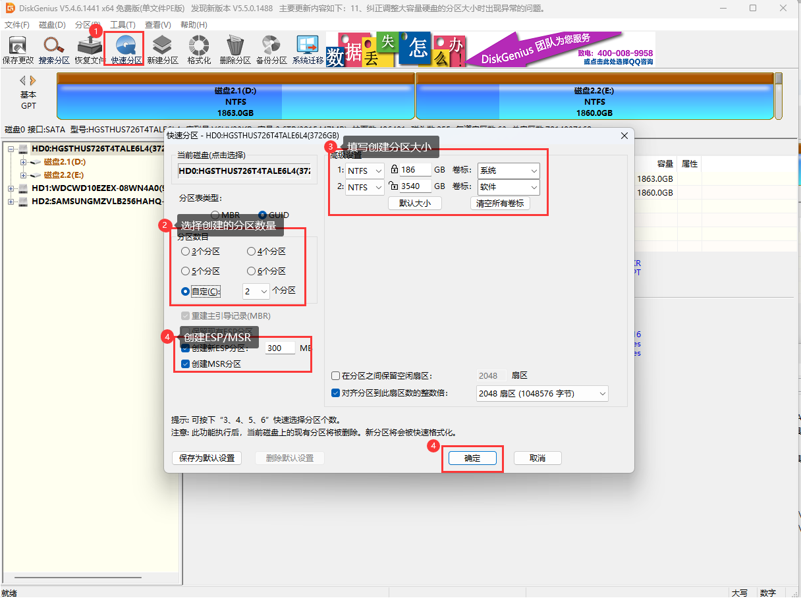Click the New Partition (新建分区) toolbar icon

(x=162, y=50)
